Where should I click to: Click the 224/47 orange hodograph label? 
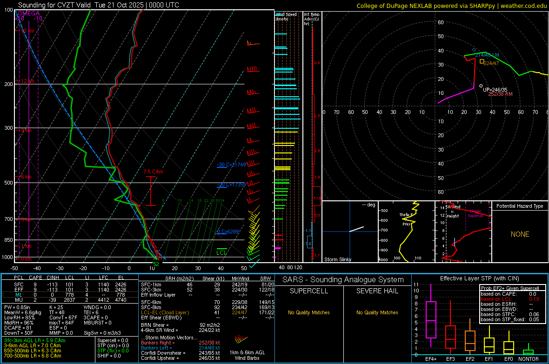coord(491,63)
